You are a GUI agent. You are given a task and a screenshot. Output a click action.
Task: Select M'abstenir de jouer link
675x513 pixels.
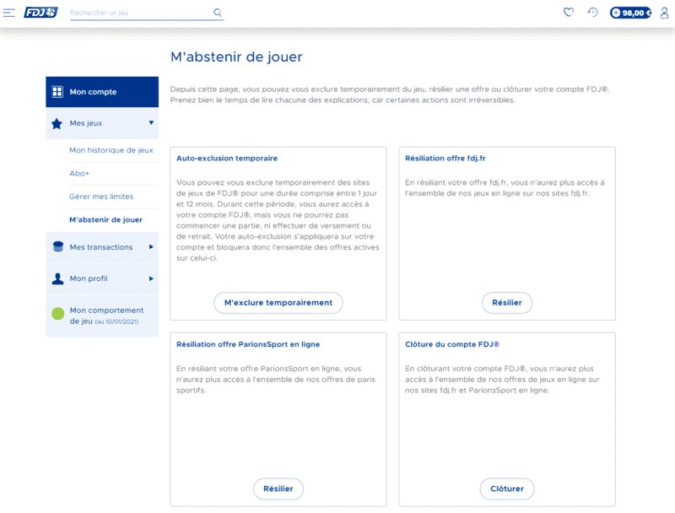tap(105, 220)
